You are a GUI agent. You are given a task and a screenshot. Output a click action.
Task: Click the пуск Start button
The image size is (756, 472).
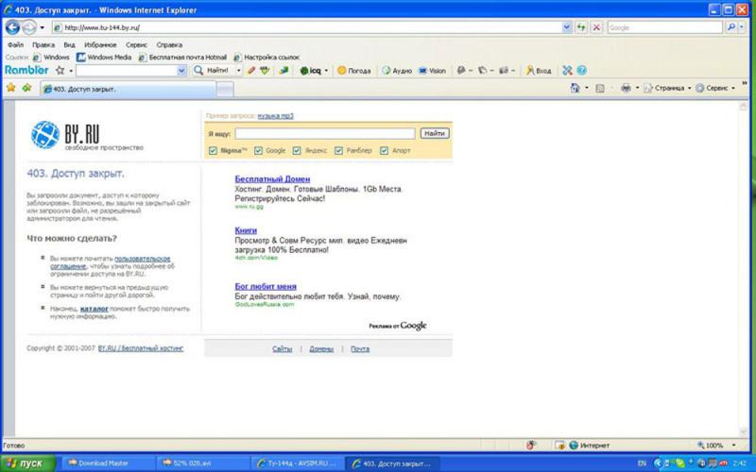pos(28,464)
